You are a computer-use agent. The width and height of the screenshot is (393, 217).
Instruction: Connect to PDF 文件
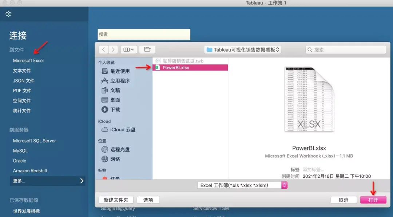pos(22,91)
